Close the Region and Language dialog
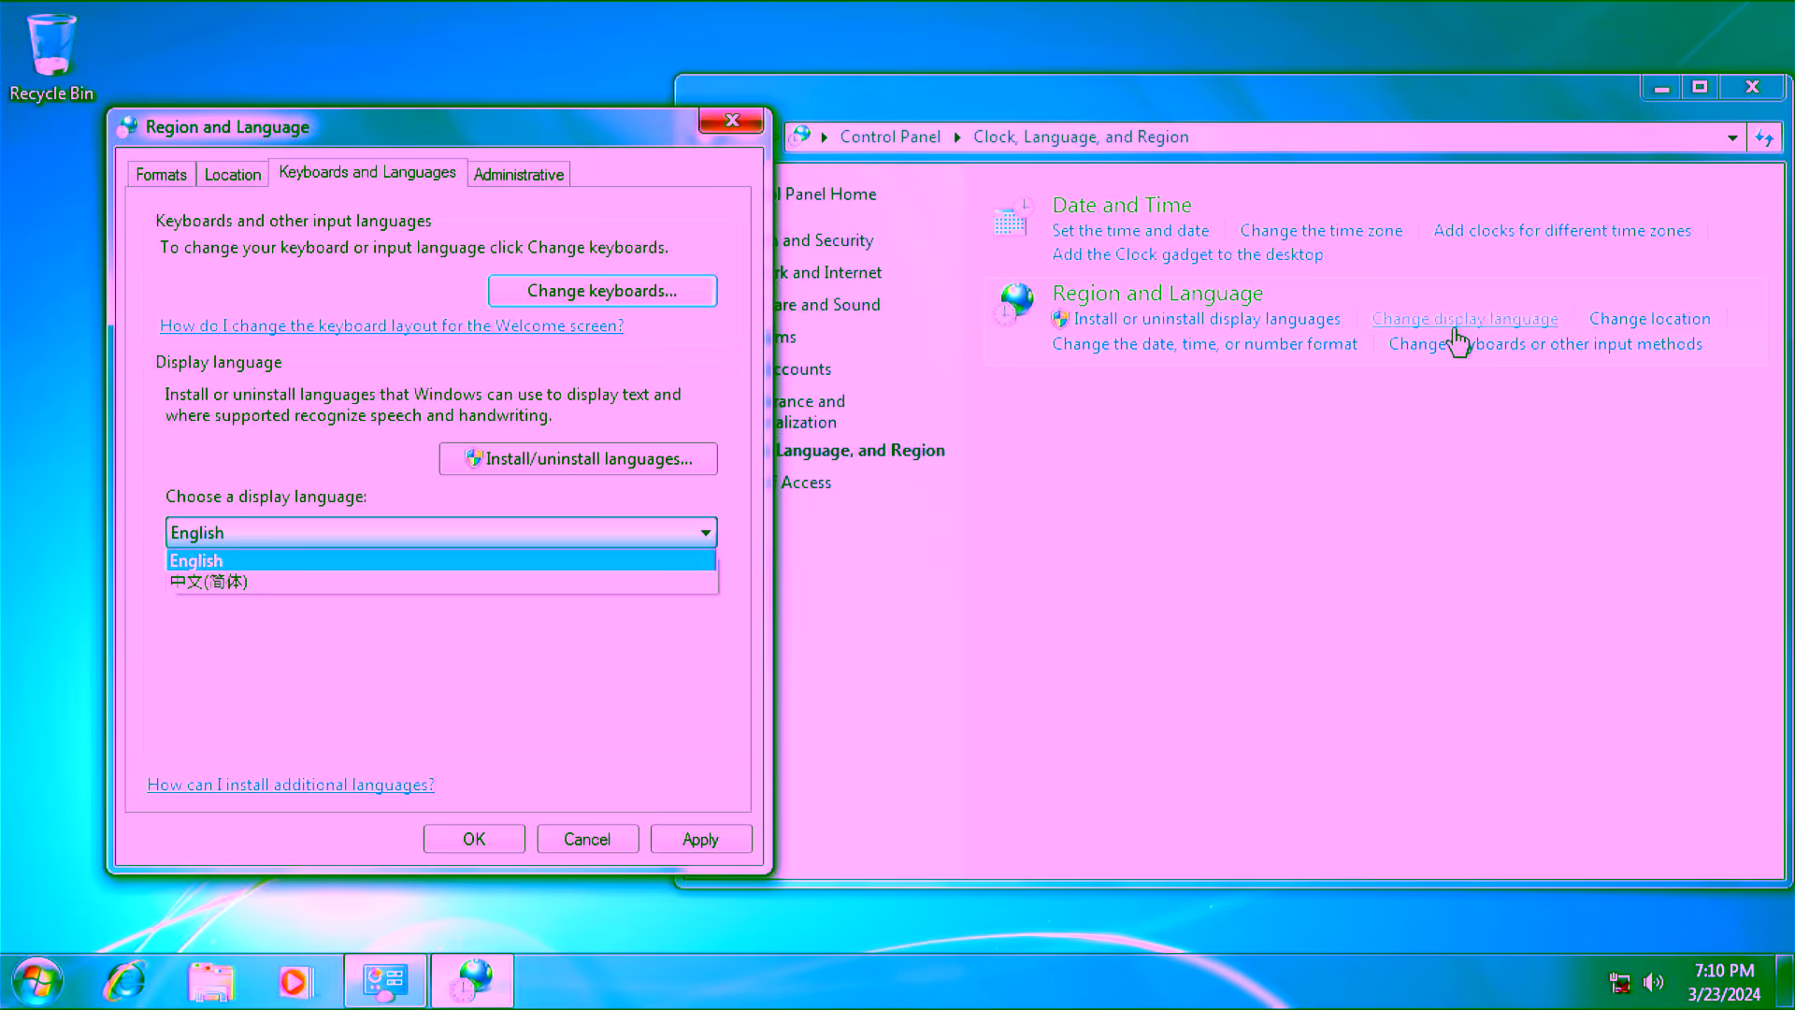This screenshot has width=1795, height=1010. (731, 121)
